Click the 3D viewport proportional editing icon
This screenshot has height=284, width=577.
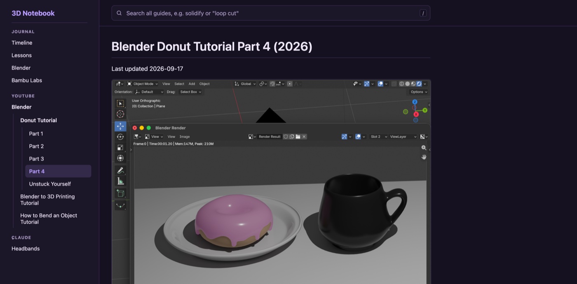290,84
